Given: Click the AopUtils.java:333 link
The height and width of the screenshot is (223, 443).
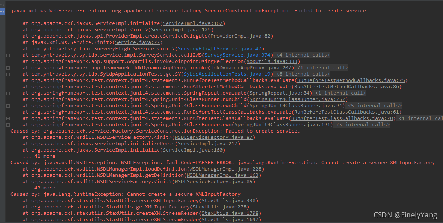Looking at the screenshot, I should click(x=273, y=61).
